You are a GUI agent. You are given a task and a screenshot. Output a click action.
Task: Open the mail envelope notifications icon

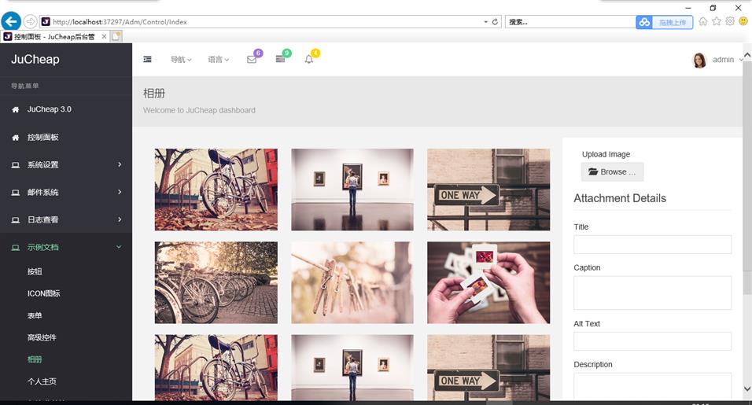pos(252,60)
